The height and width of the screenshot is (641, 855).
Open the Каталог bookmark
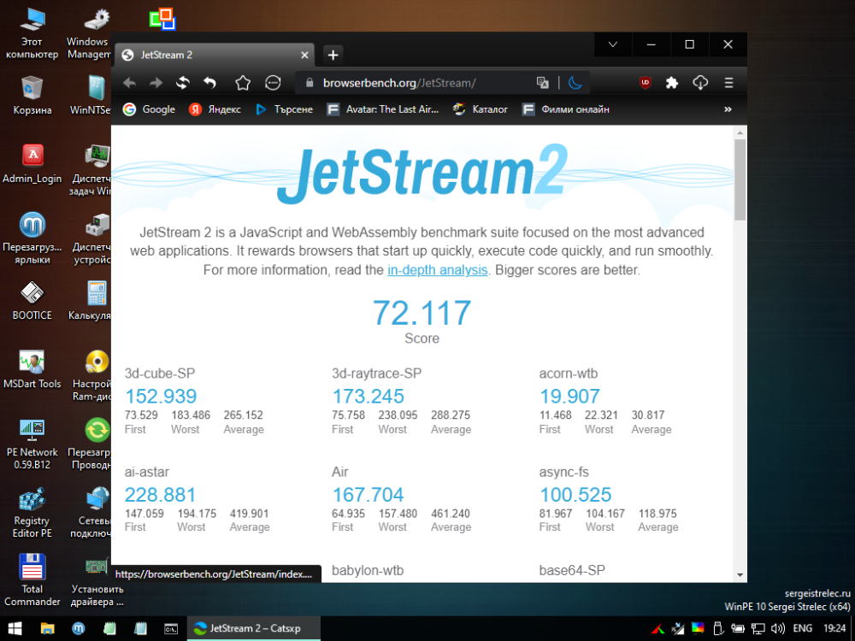[480, 109]
